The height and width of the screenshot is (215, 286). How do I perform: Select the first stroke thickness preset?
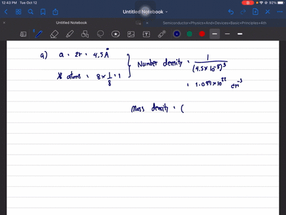pyautogui.click(x=214, y=34)
